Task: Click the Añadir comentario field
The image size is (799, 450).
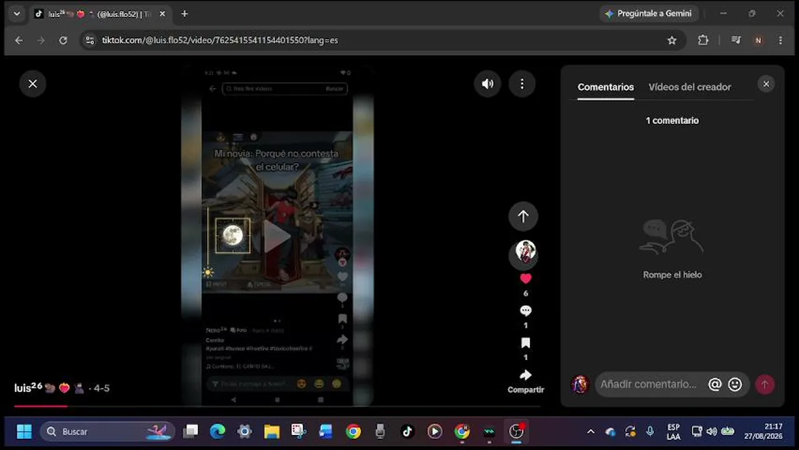Action: point(648,384)
